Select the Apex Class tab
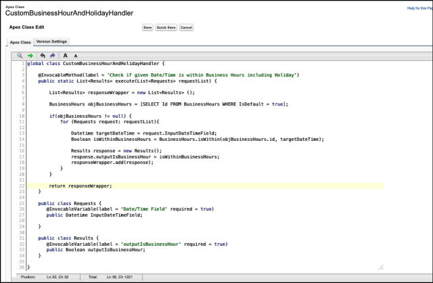This screenshot has height=283, width=433. [x=20, y=41]
